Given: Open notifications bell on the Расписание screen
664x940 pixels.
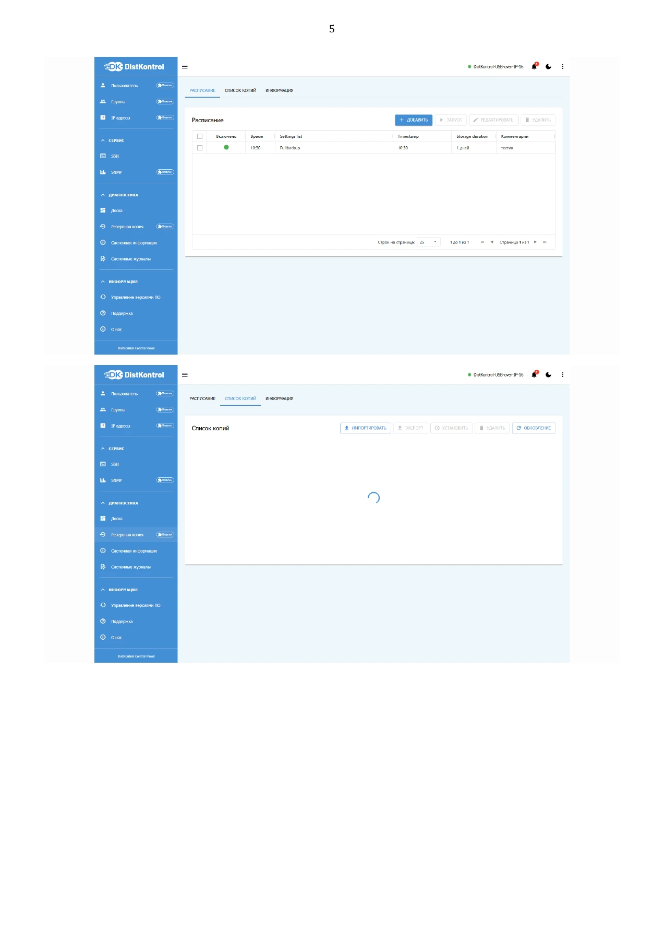Looking at the screenshot, I should coord(534,66).
